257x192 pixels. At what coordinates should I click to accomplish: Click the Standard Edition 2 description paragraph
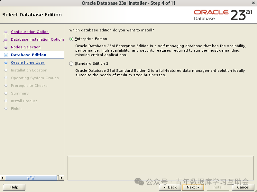[160, 73]
